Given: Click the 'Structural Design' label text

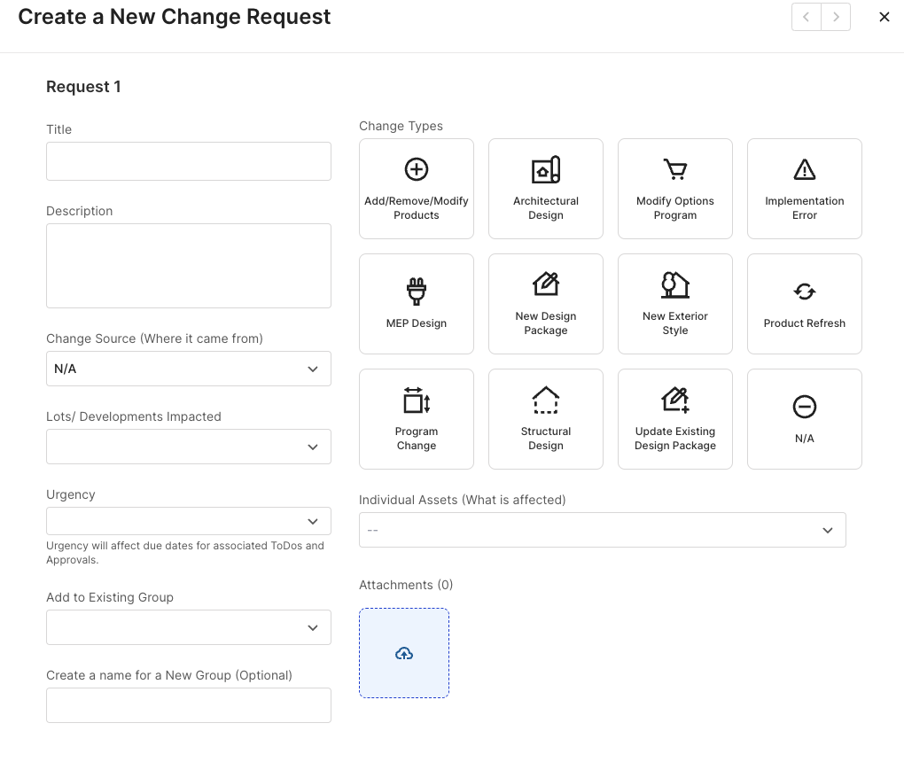Looking at the screenshot, I should (545, 439).
